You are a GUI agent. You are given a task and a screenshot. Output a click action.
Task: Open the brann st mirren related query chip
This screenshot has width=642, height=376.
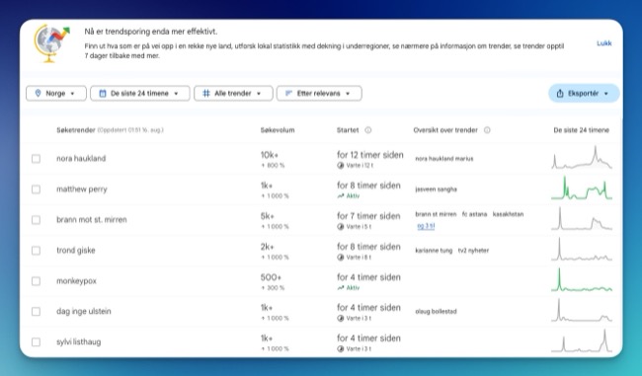(436, 214)
